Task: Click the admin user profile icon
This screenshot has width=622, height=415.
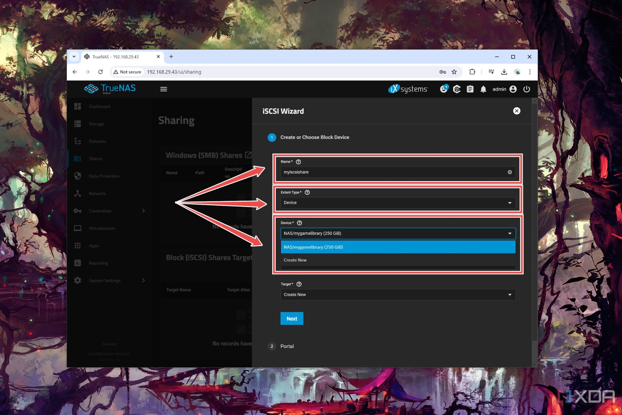Action: pyautogui.click(x=513, y=89)
